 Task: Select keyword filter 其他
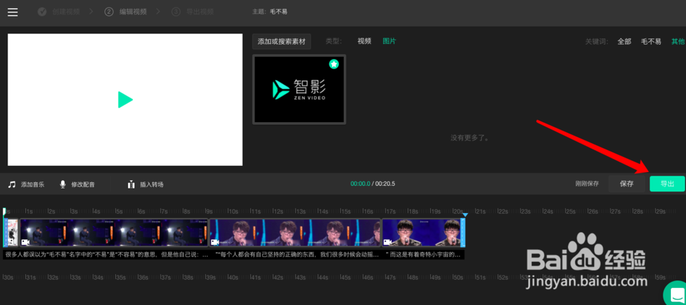pyautogui.click(x=678, y=42)
